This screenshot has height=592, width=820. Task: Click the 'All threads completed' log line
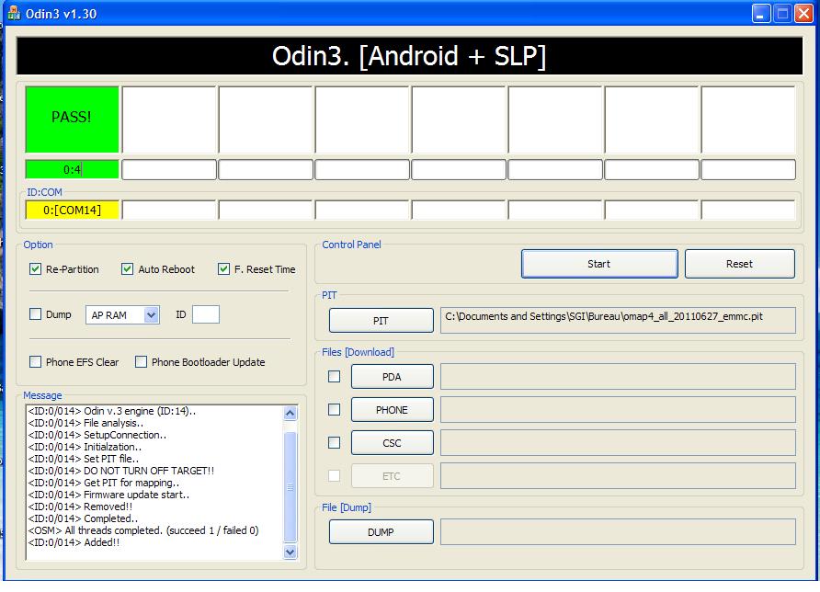pyautogui.click(x=143, y=530)
